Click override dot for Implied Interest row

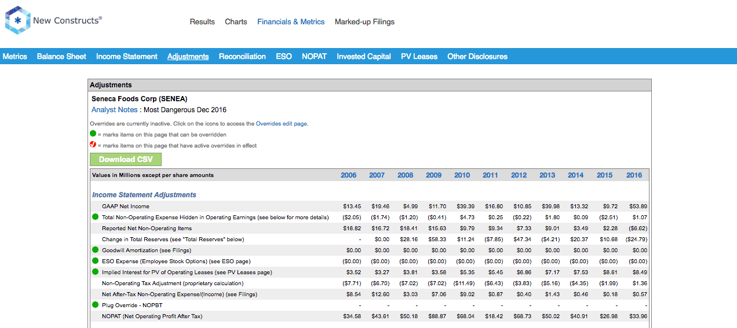pyautogui.click(x=95, y=272)
